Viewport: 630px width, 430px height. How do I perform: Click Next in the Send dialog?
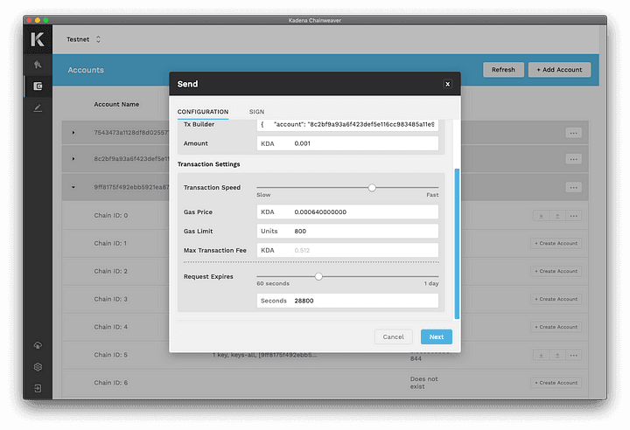tap(437, 336)
